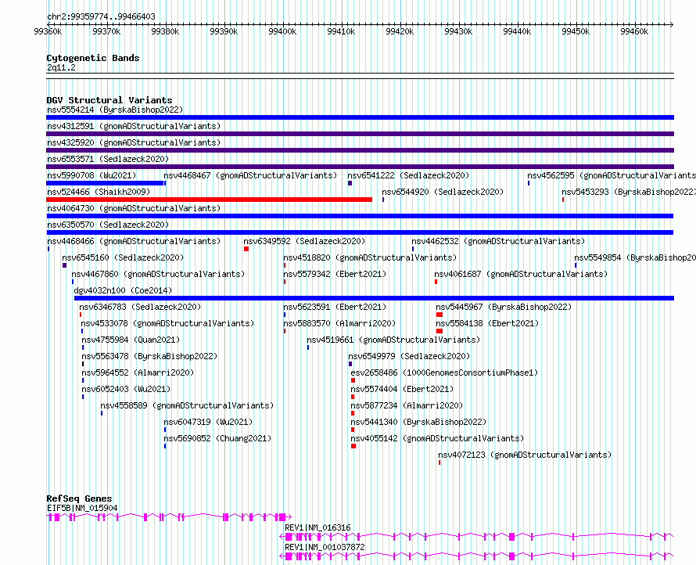The width and height of the screenshot is (696, 565).
Task: Open the REV1|NM_016316 gene label
Action: click(x=318, y=527)
